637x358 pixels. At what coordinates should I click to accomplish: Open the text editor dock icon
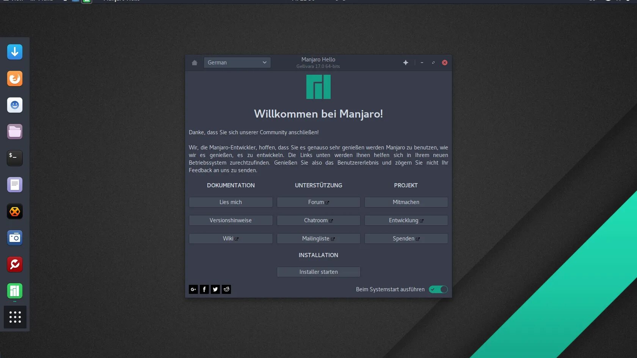coord(15,185)
